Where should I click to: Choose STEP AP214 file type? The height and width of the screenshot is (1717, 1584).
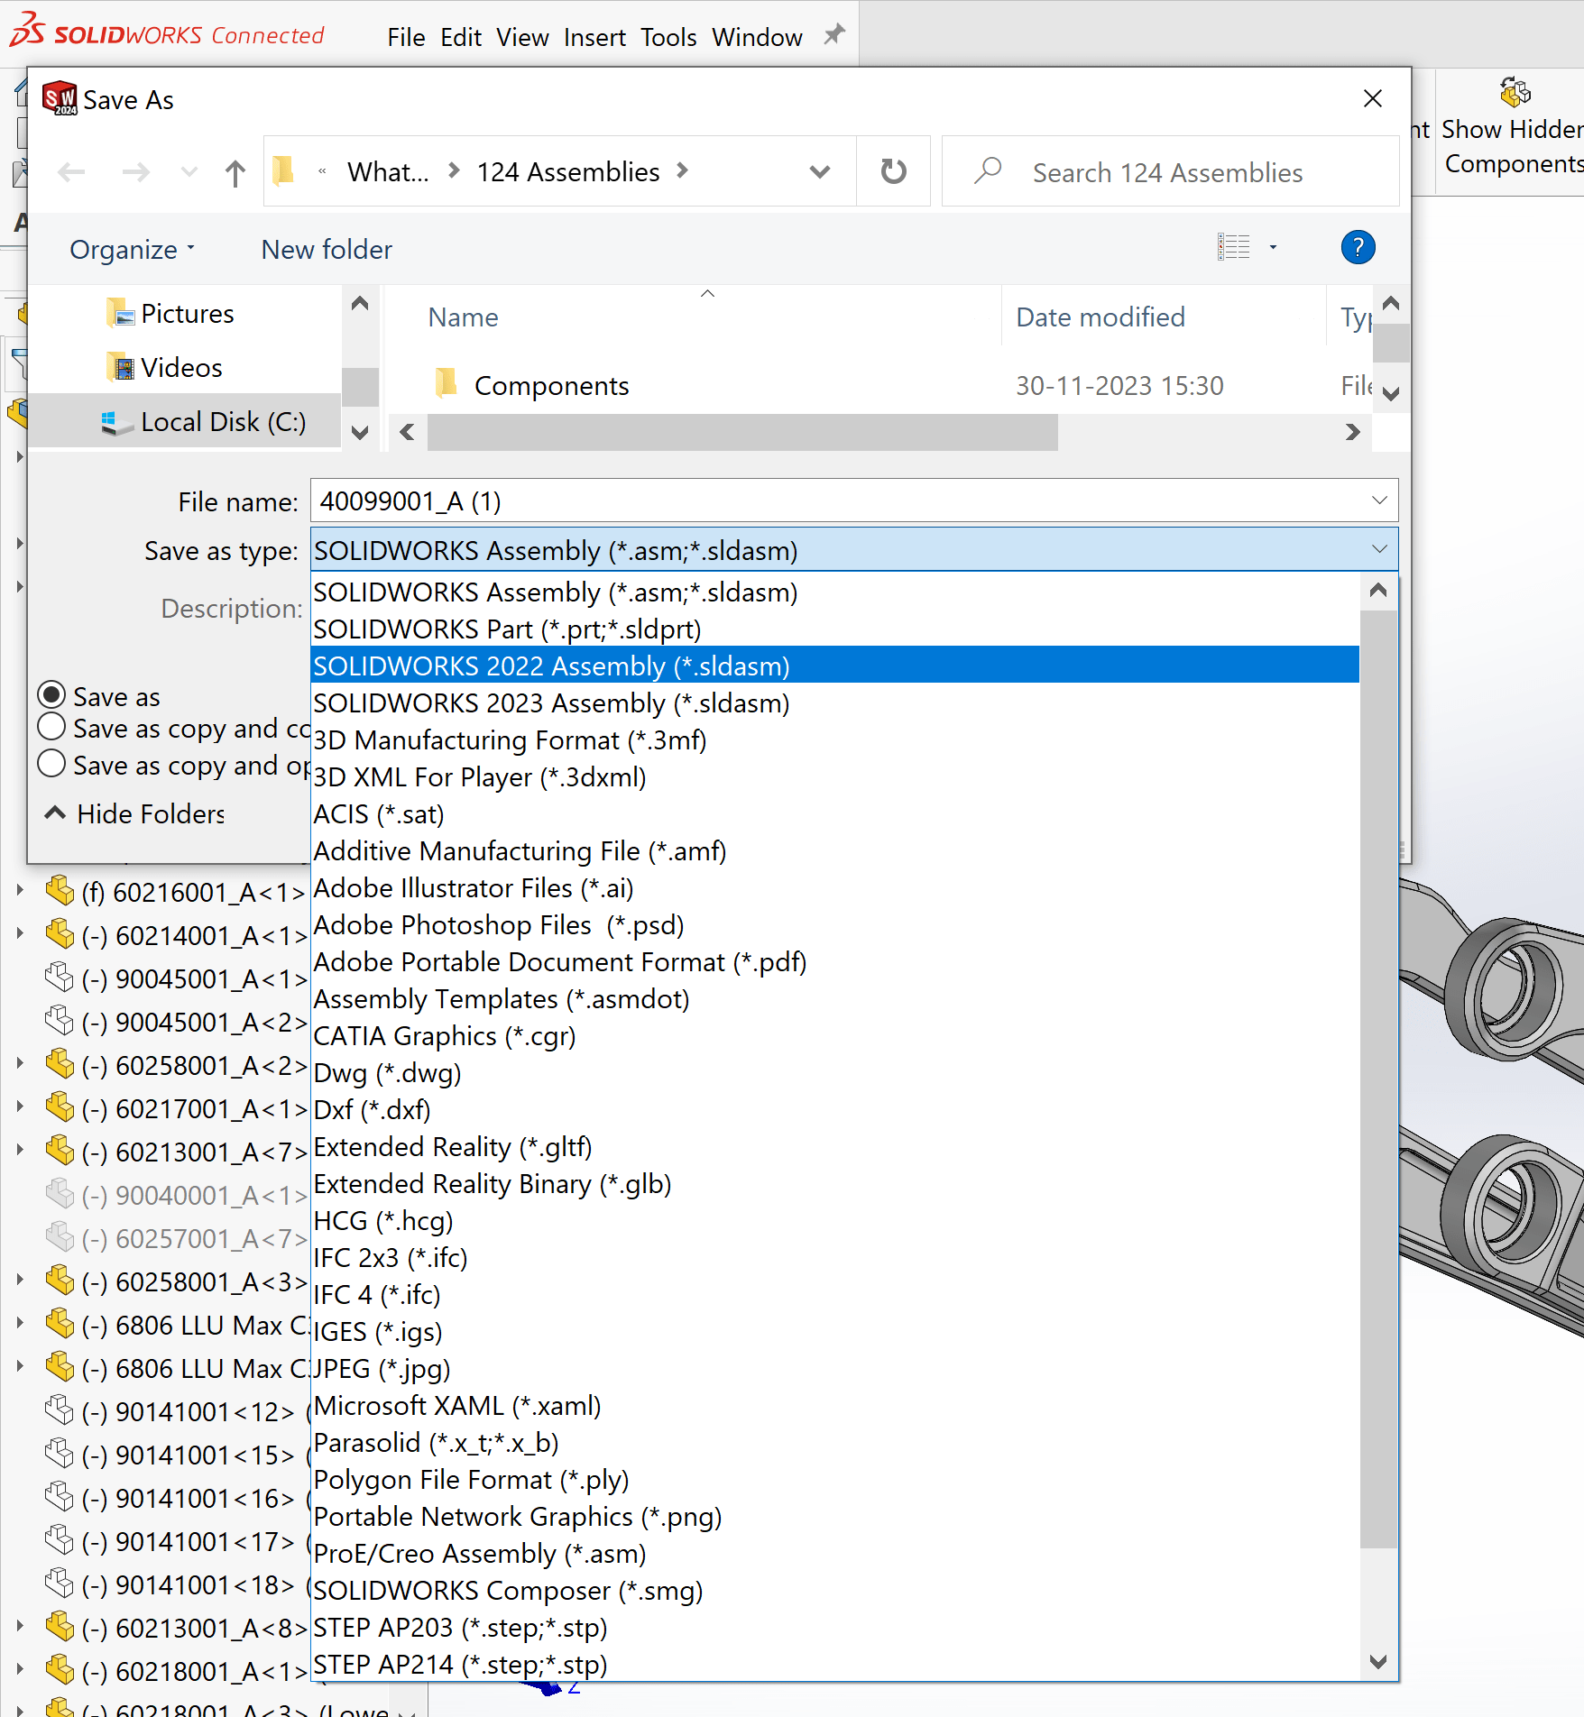[x=835, y=1664]
